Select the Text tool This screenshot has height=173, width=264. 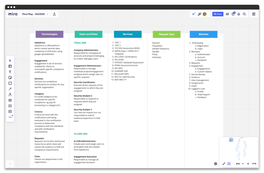10,72
